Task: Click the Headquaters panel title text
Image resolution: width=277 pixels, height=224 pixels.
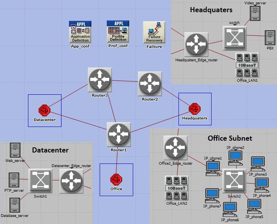Action: pyautogui.click(x=211, y=10)
